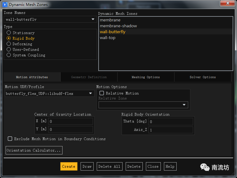Select wall-top zone in the list
The height and width of the screenshot is (178, 237).
click(108, 38)
